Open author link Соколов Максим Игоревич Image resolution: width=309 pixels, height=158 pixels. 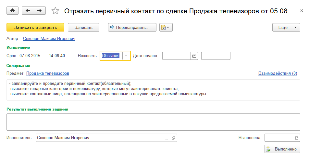[49, 39]
